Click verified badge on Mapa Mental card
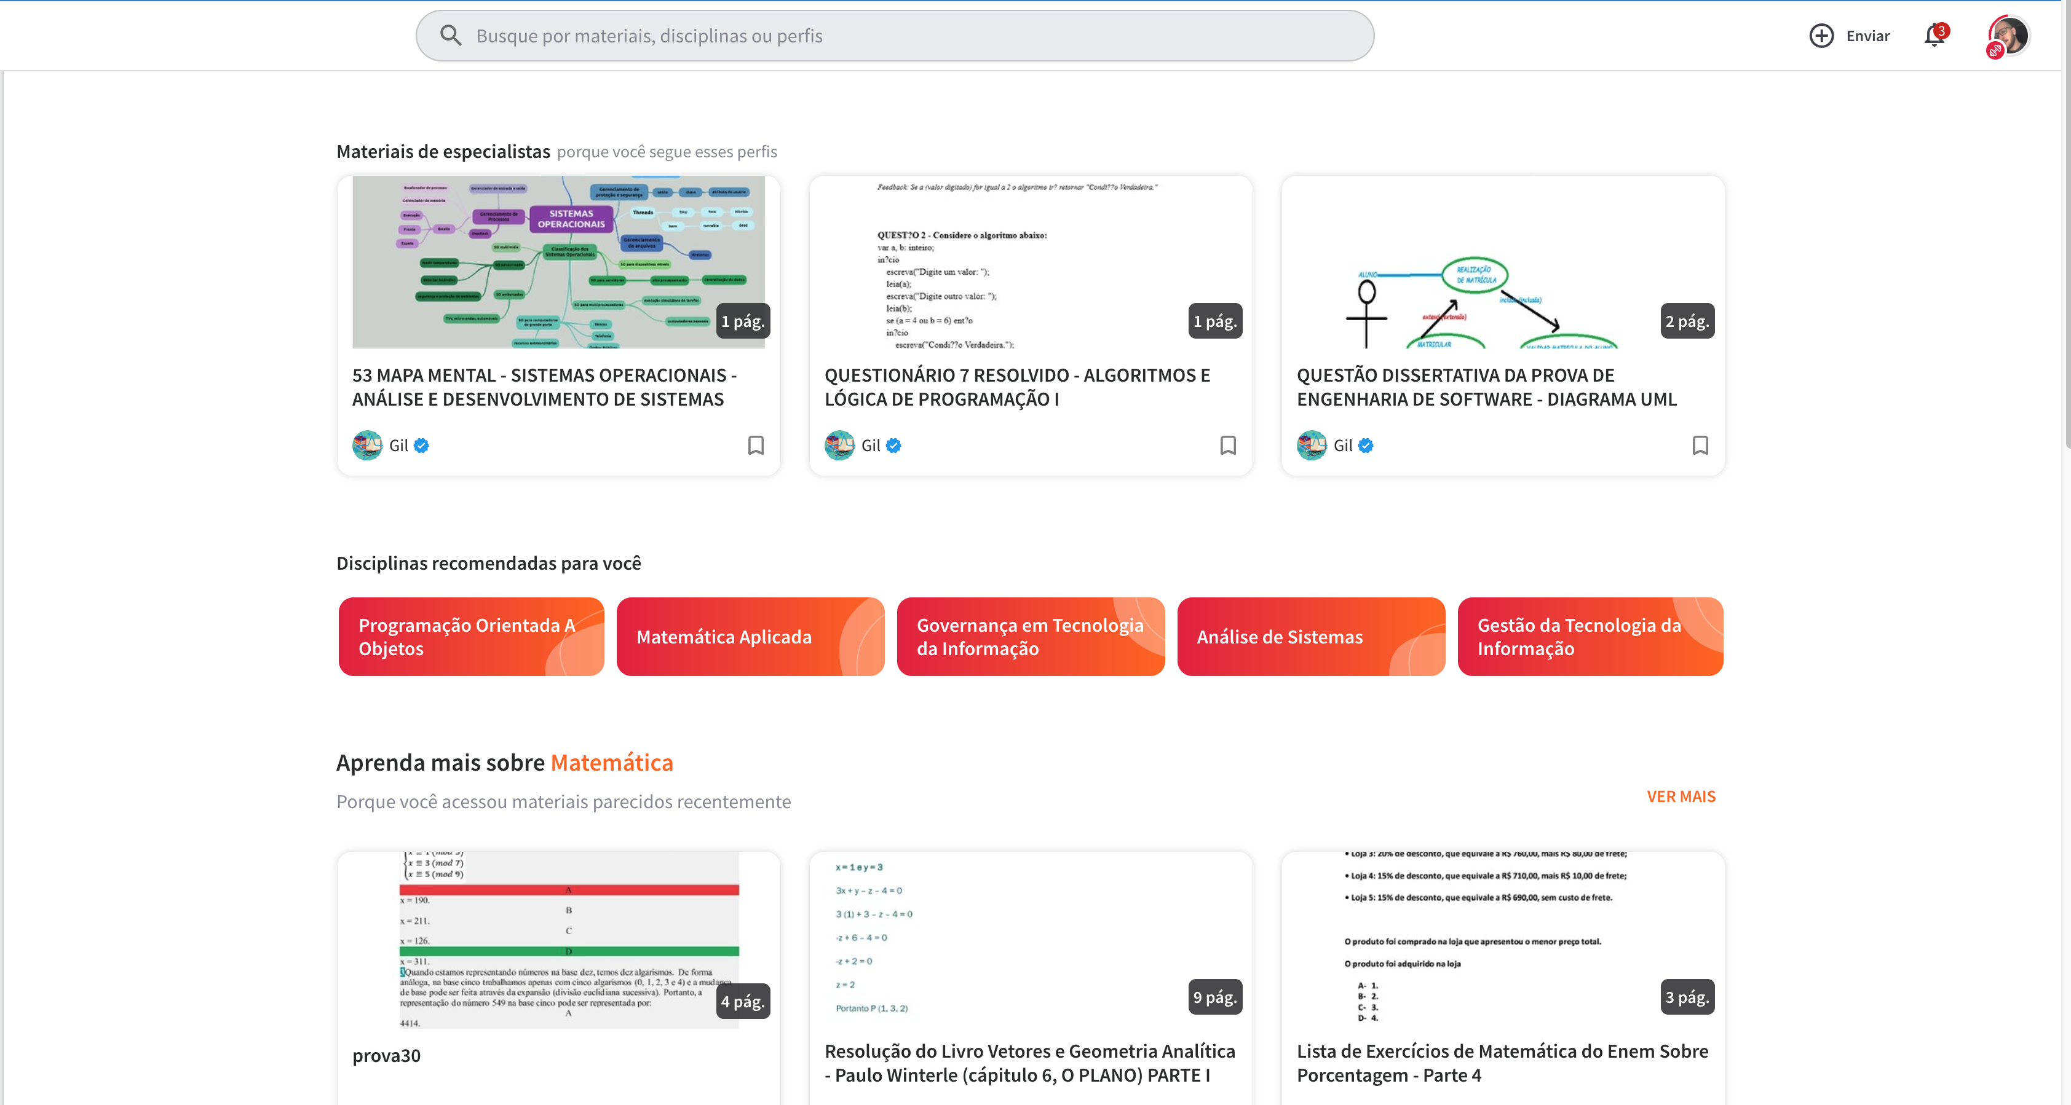 (x=421, y=445)
